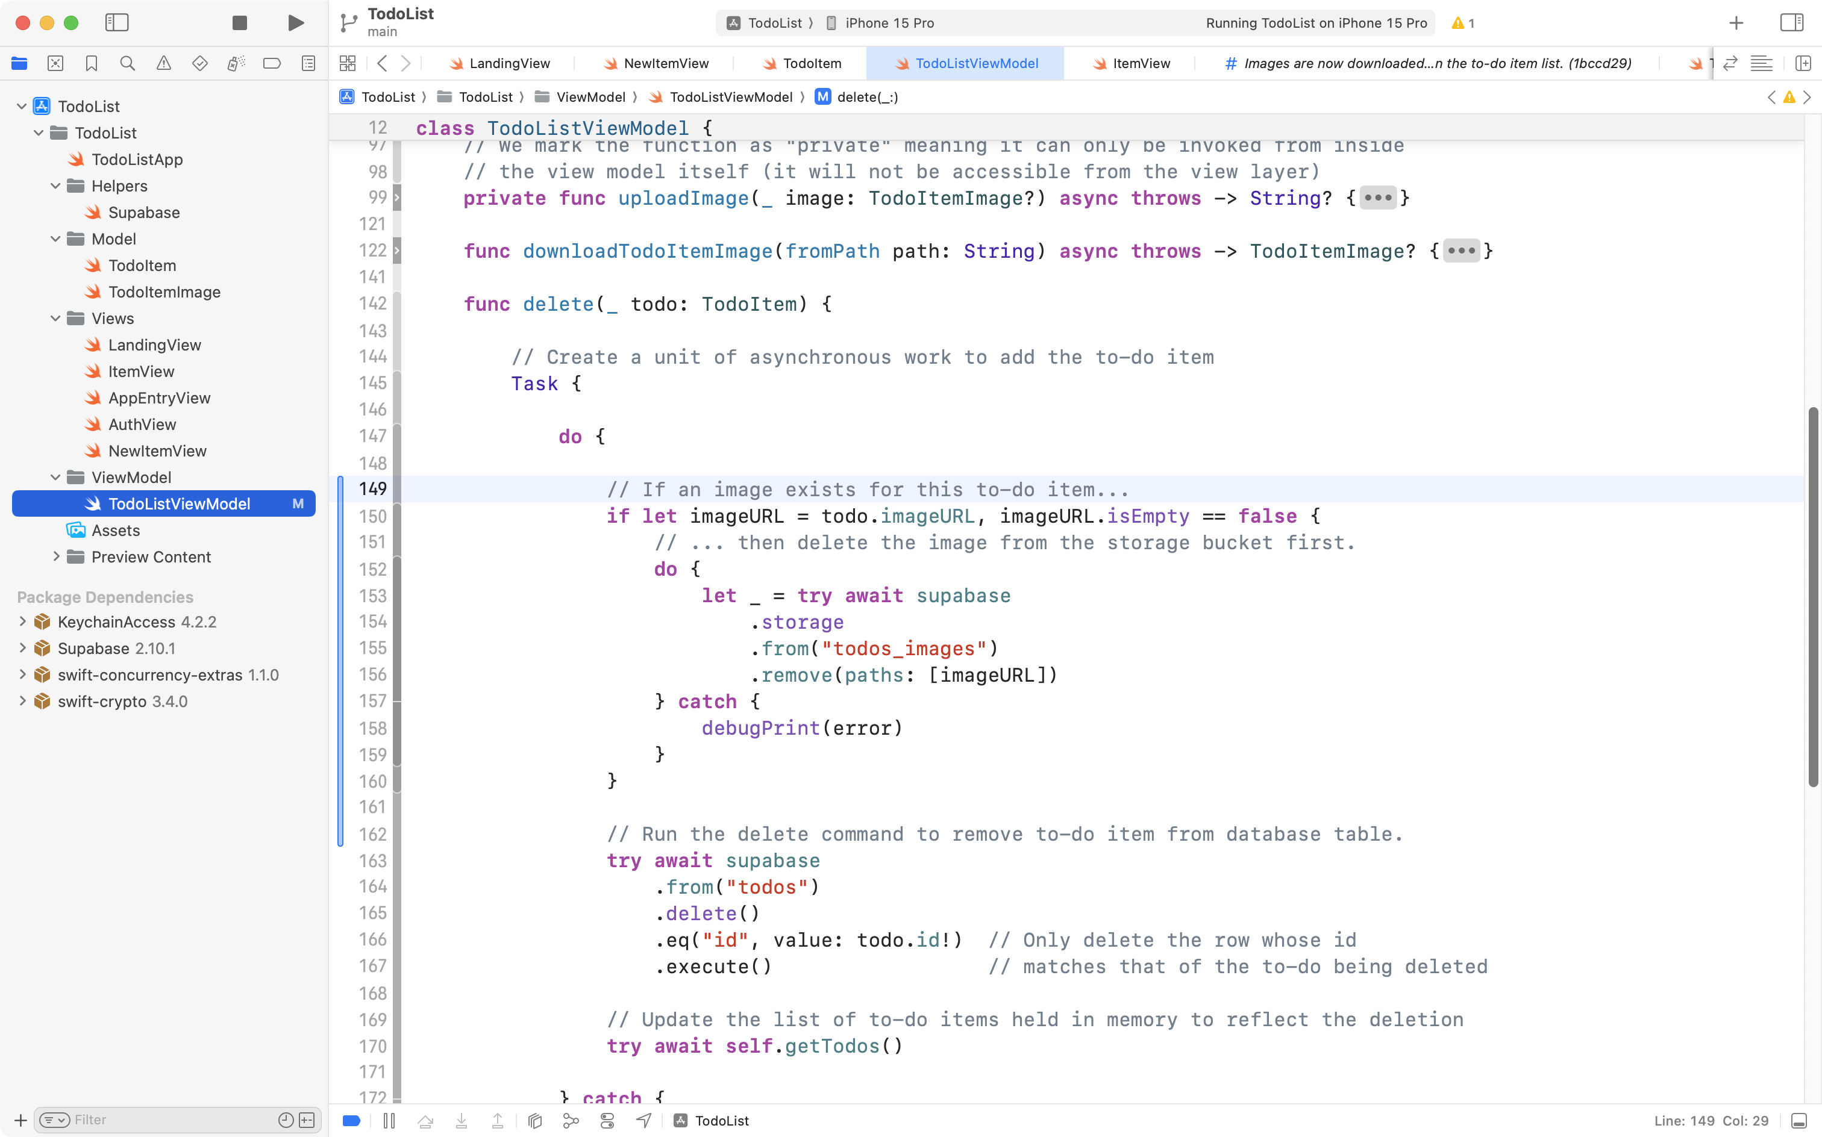Toggle breakpoints with the blue tag icon
This screenshot has height=1137, width=1822.
click(351, 1120)
